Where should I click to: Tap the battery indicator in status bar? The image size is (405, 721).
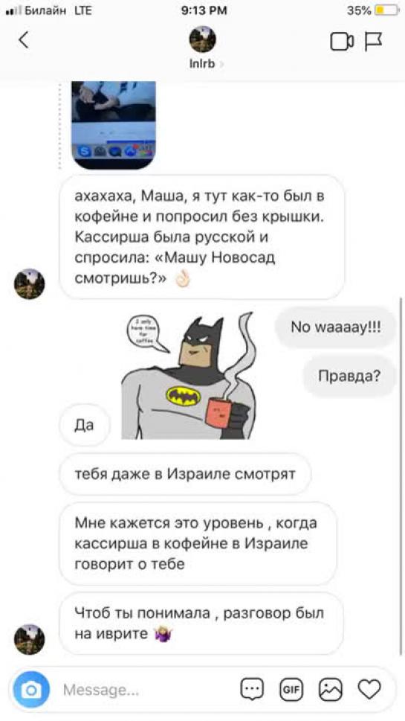click(386, 10)
